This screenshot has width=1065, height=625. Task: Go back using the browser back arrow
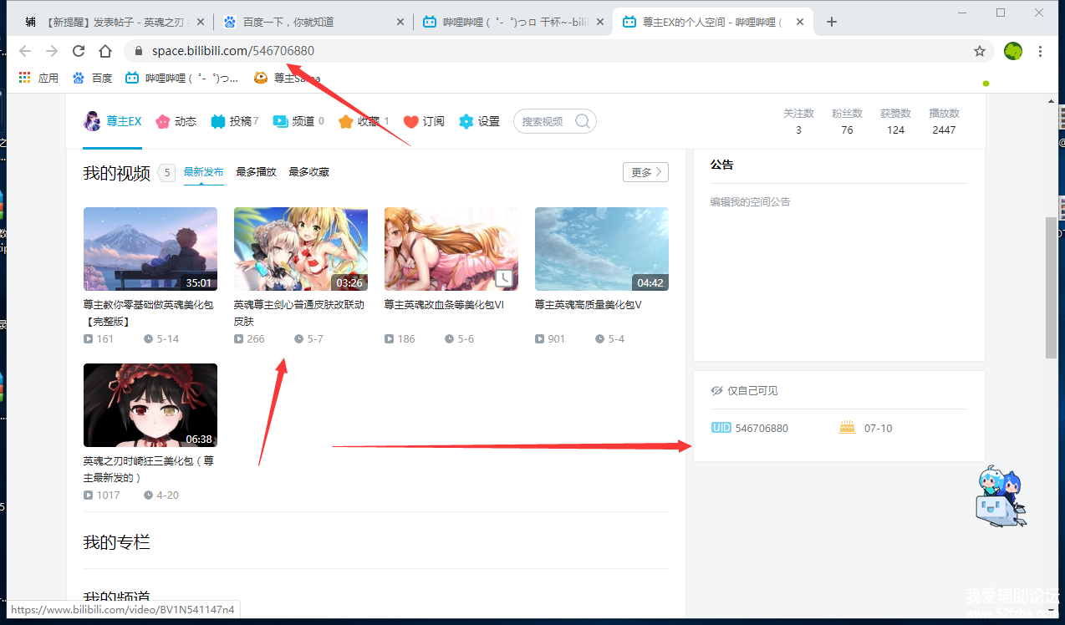(25, 51)
